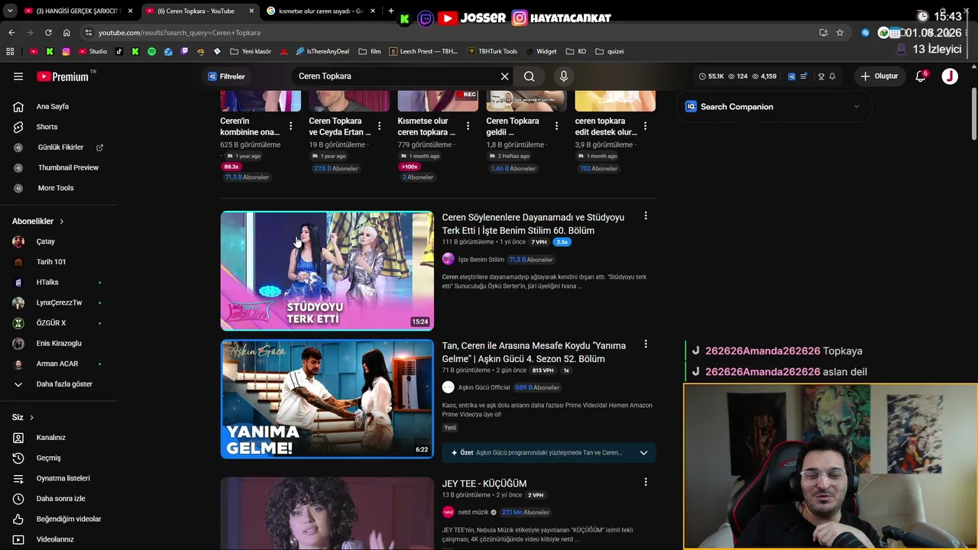Click the browser address bar URL

[180, 33]
